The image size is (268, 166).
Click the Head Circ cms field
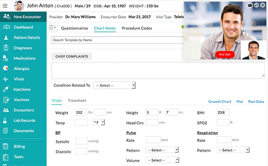[152, 122]
